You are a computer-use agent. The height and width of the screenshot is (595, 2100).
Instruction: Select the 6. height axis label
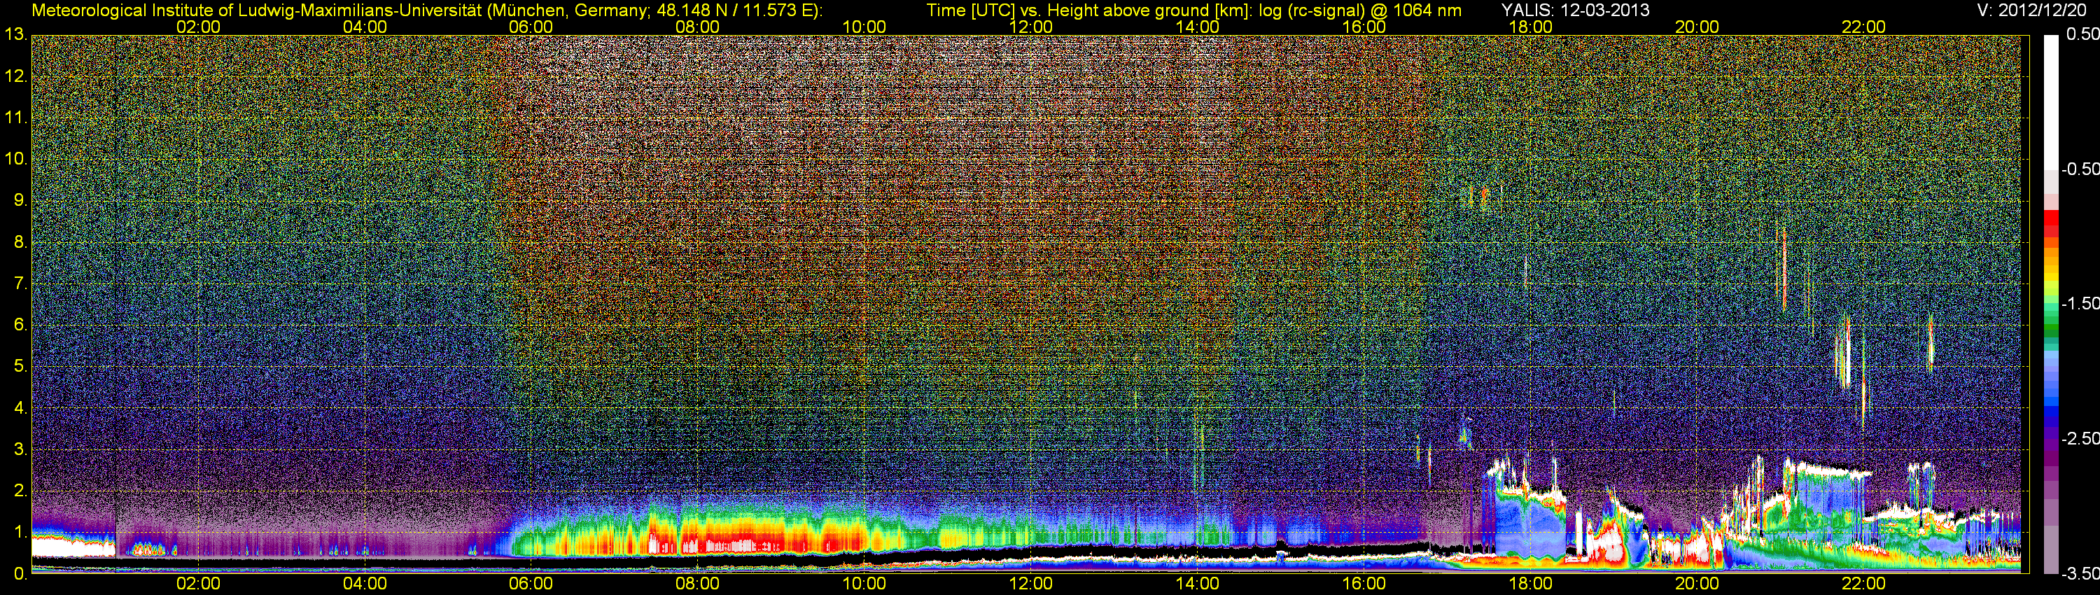tap(20, 325)
